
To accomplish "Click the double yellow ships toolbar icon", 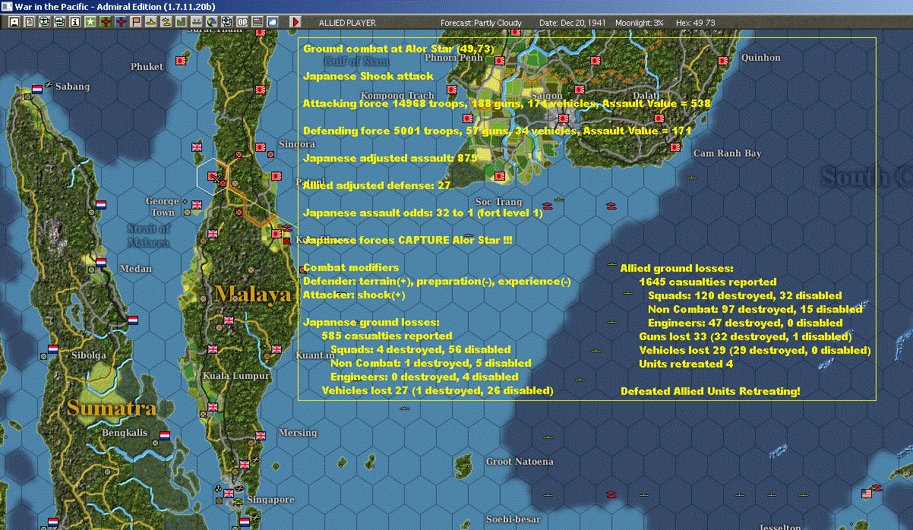I will tap(166, 22).
